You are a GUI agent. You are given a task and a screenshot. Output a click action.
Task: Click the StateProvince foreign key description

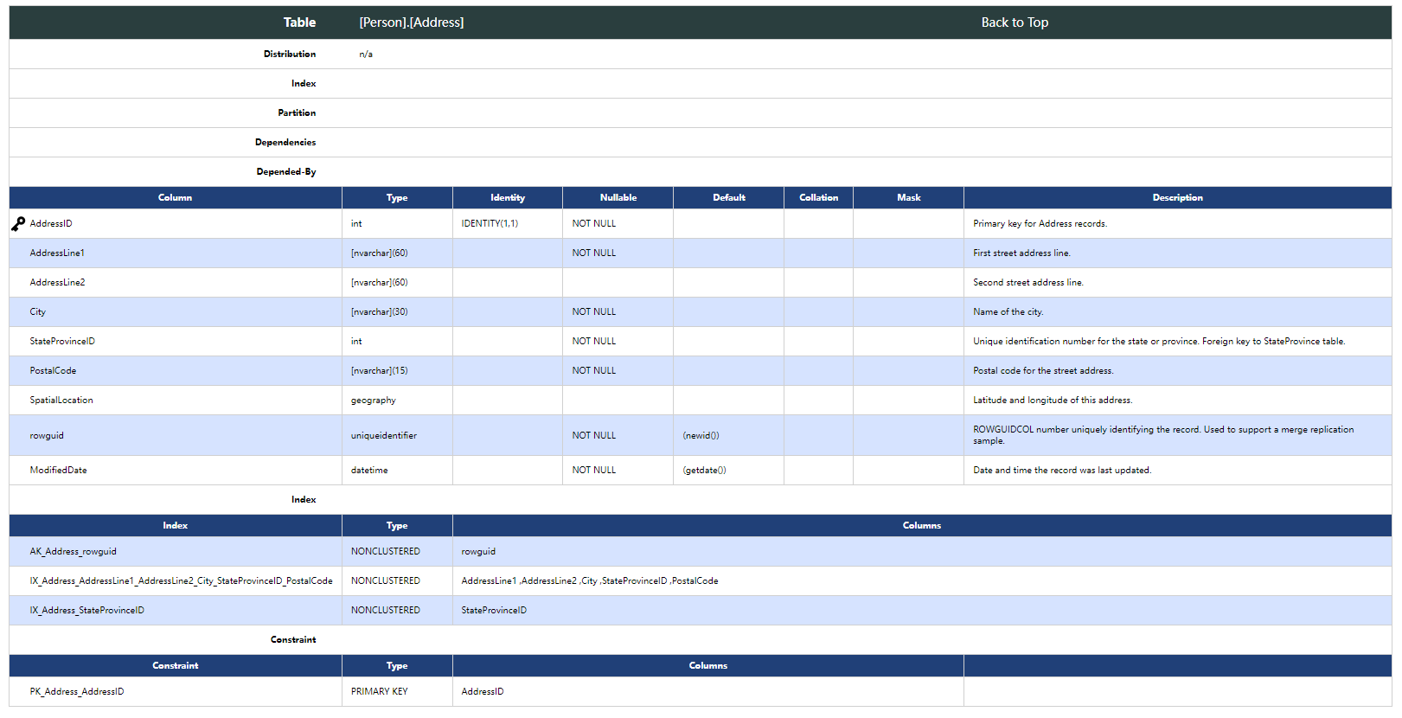pos(1159,342)
